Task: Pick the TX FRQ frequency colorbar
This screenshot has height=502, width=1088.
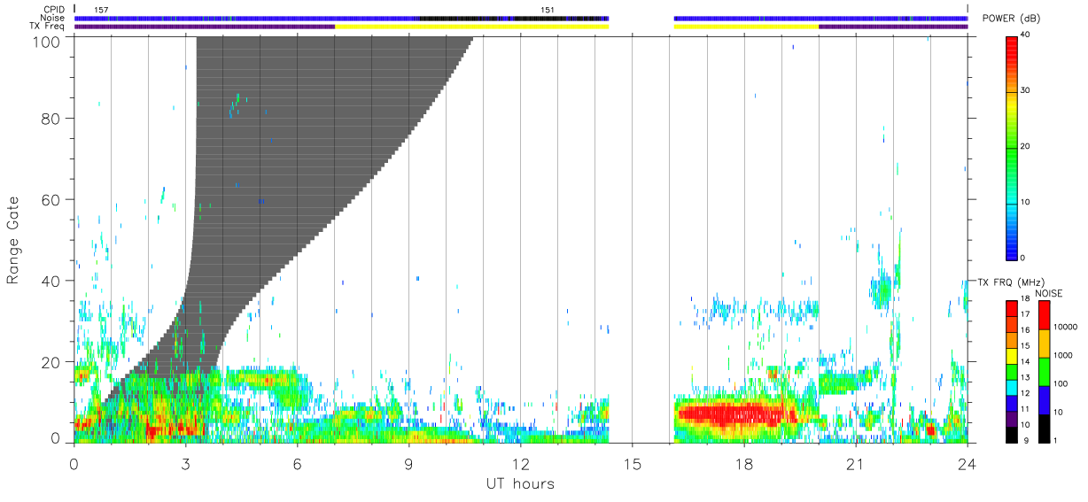Action: (1012, 371)
